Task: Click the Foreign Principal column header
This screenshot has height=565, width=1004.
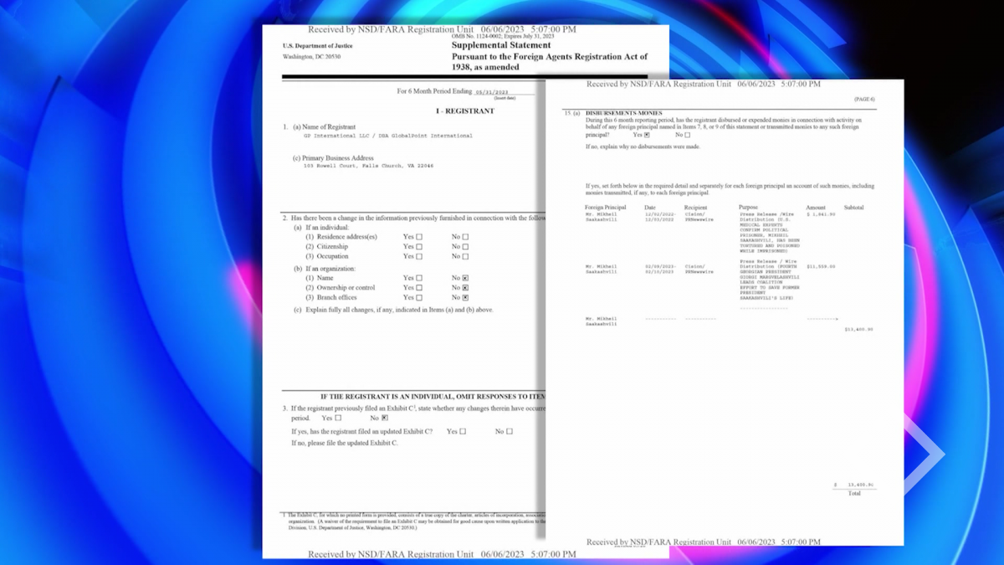Action: pos(605,208)
